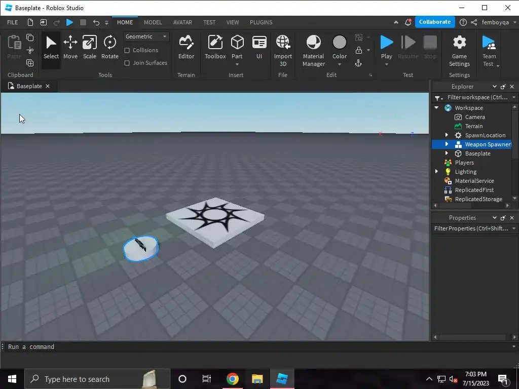519x389 pixels.
Task: Open the Play options dropdown arrow
Action: 387,64
